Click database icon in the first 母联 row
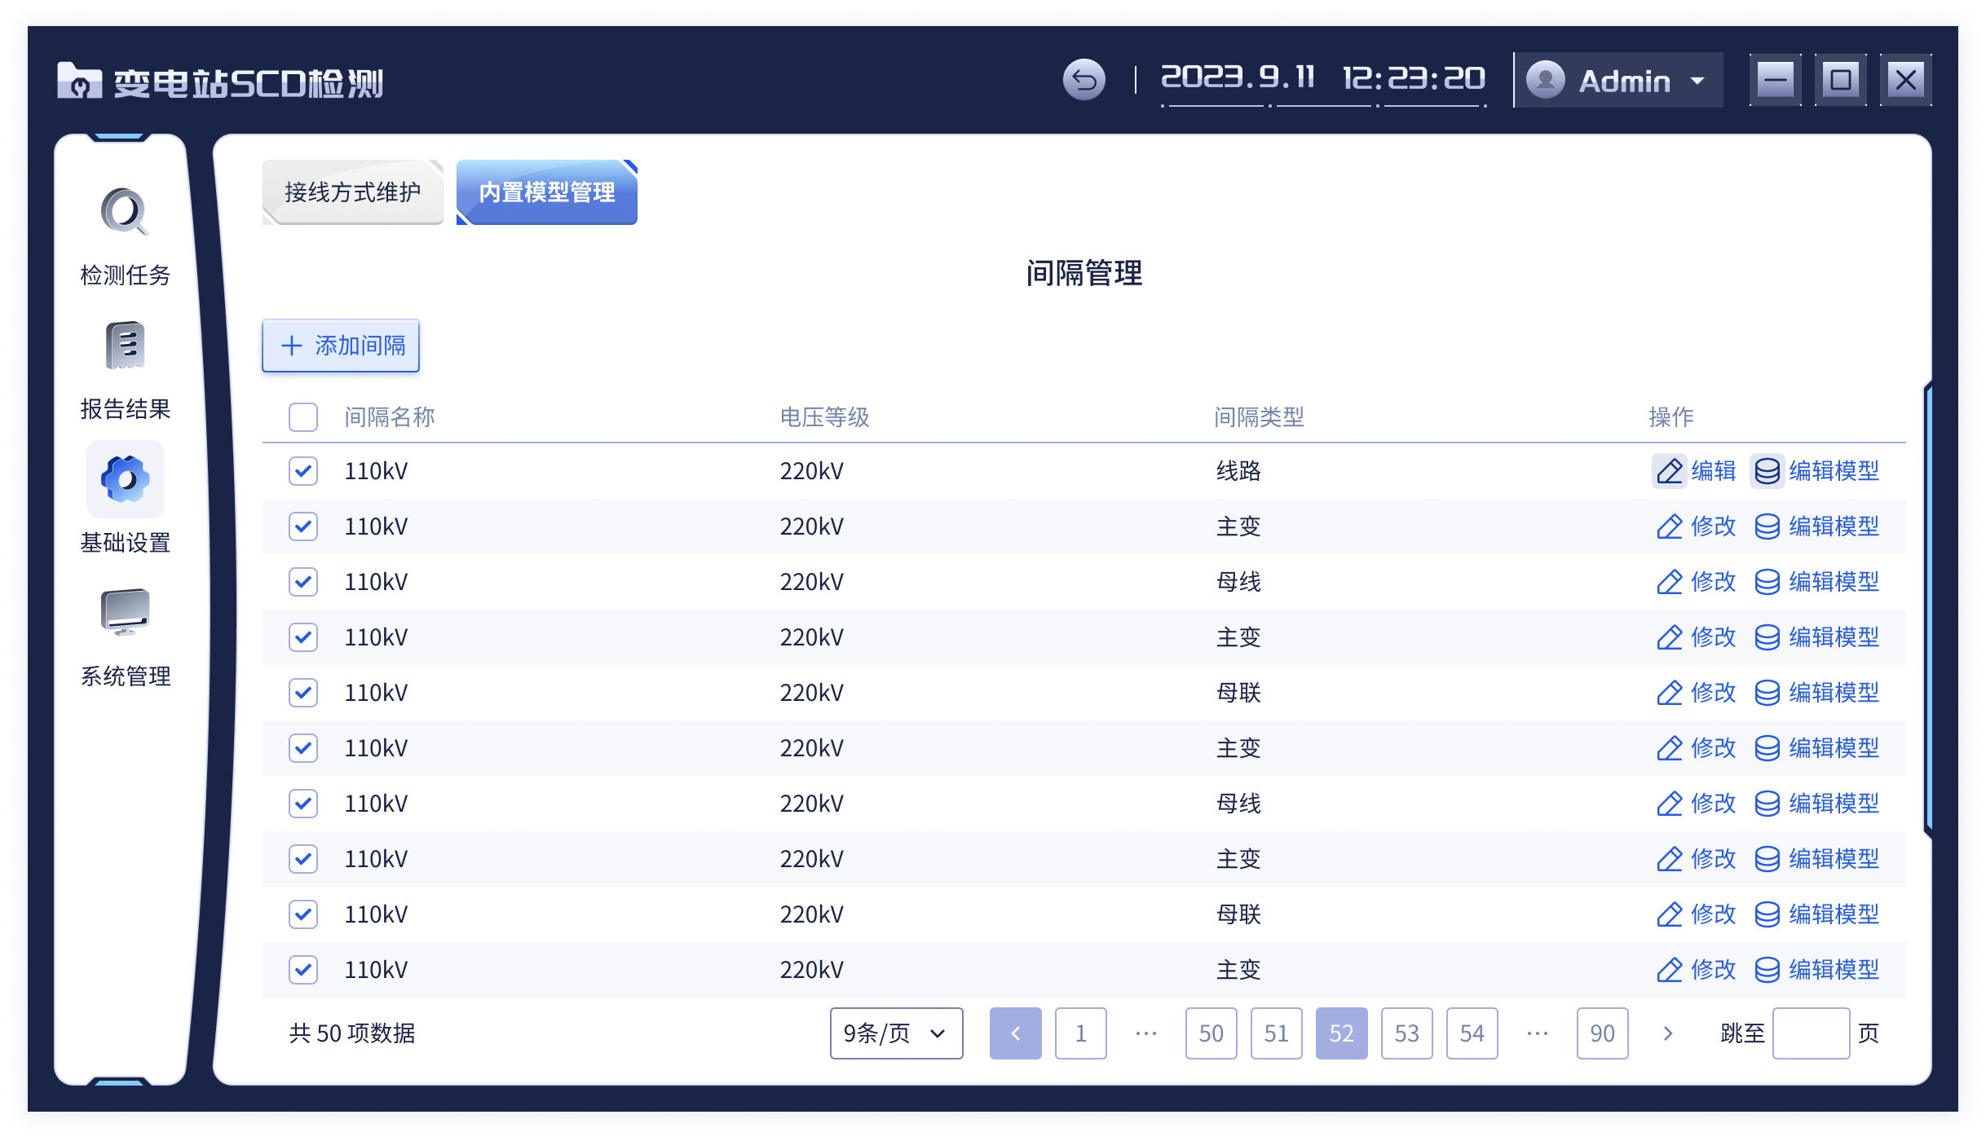This screenshot has width=1986, height=1141. pyautogui.click(x=1767, y=693)
